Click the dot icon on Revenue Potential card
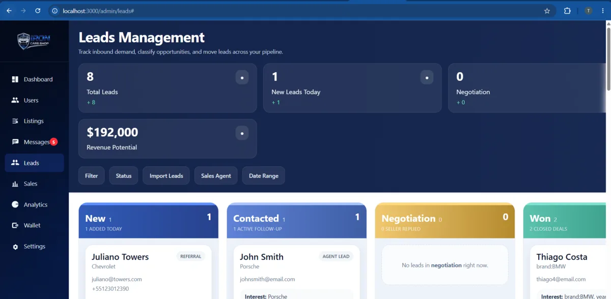 click(x=242, y=134)
